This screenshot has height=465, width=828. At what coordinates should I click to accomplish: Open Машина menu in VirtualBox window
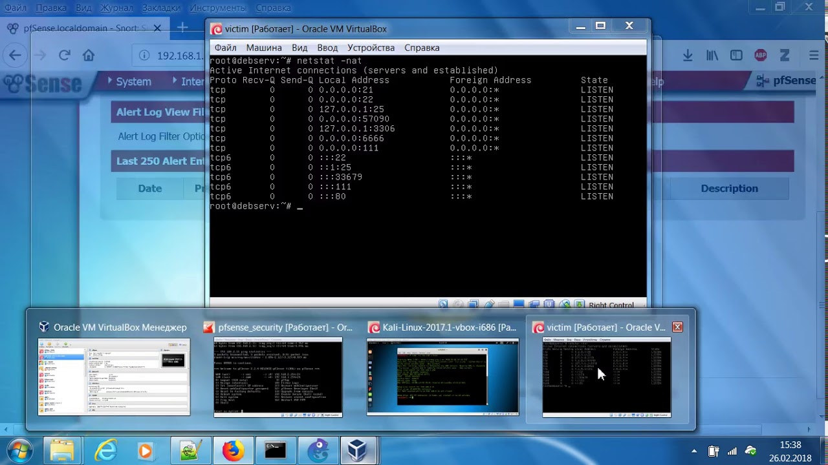(x=264, y=48)
